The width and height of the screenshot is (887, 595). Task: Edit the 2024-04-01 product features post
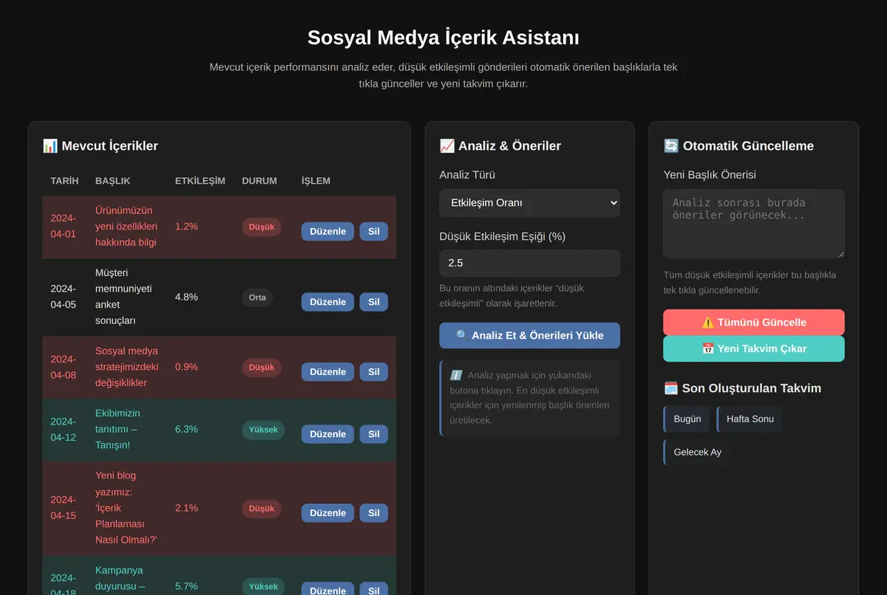[327, 231]
